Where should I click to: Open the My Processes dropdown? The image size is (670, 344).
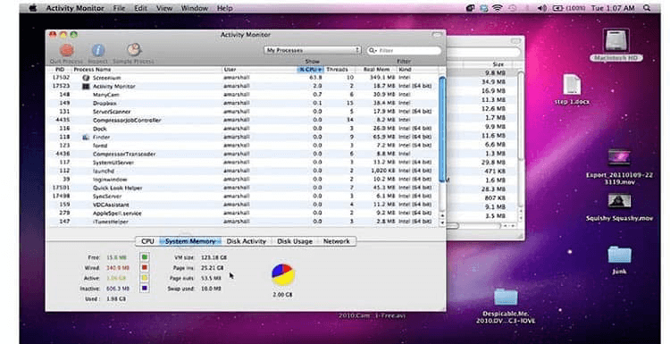(x=313, y=50)
